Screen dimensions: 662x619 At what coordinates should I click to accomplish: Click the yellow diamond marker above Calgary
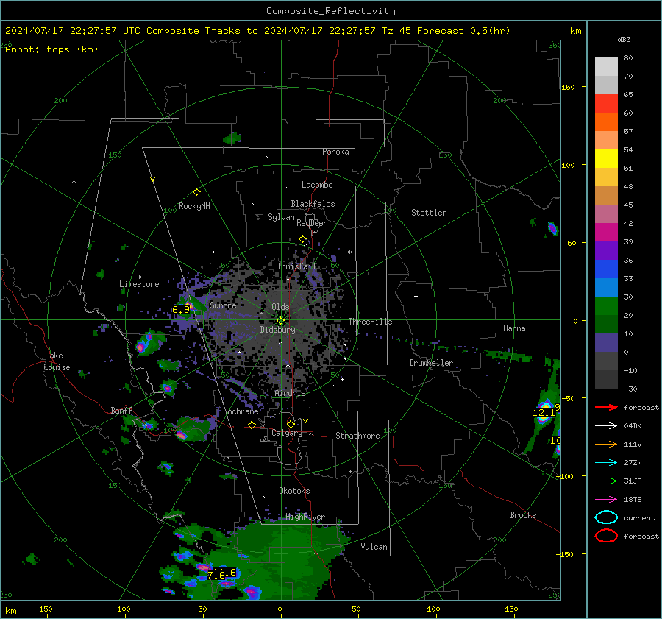291,424
